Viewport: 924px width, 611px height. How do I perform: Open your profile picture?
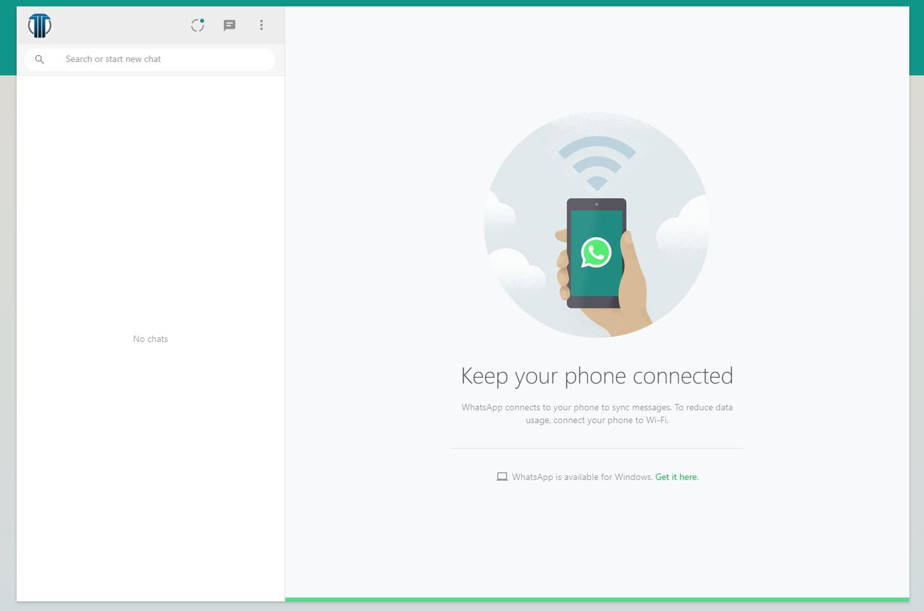39,26
